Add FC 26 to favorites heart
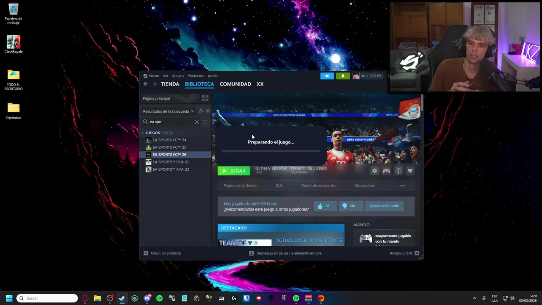 [x=410, y=171]
